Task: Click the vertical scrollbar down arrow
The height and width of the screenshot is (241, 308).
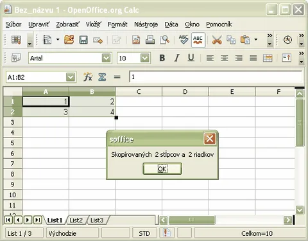Action: click(x=300, y=210)
